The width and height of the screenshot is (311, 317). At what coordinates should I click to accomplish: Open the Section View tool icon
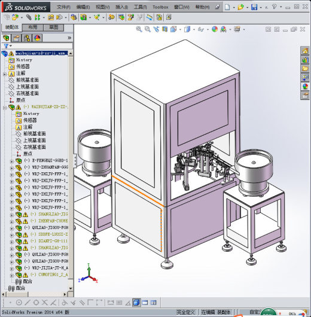(x=165, y=29)
